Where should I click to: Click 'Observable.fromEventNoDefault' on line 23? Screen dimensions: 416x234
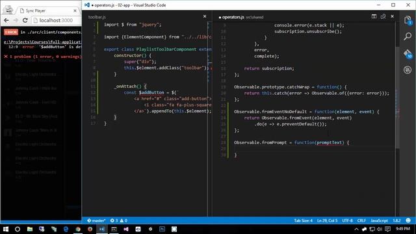[x=270, y=112]
